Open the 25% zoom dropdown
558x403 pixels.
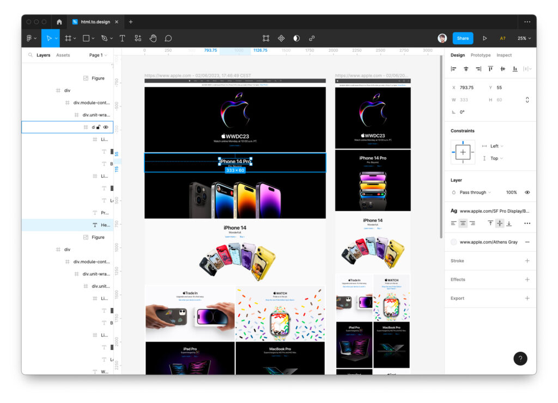(x=524, y=38)
